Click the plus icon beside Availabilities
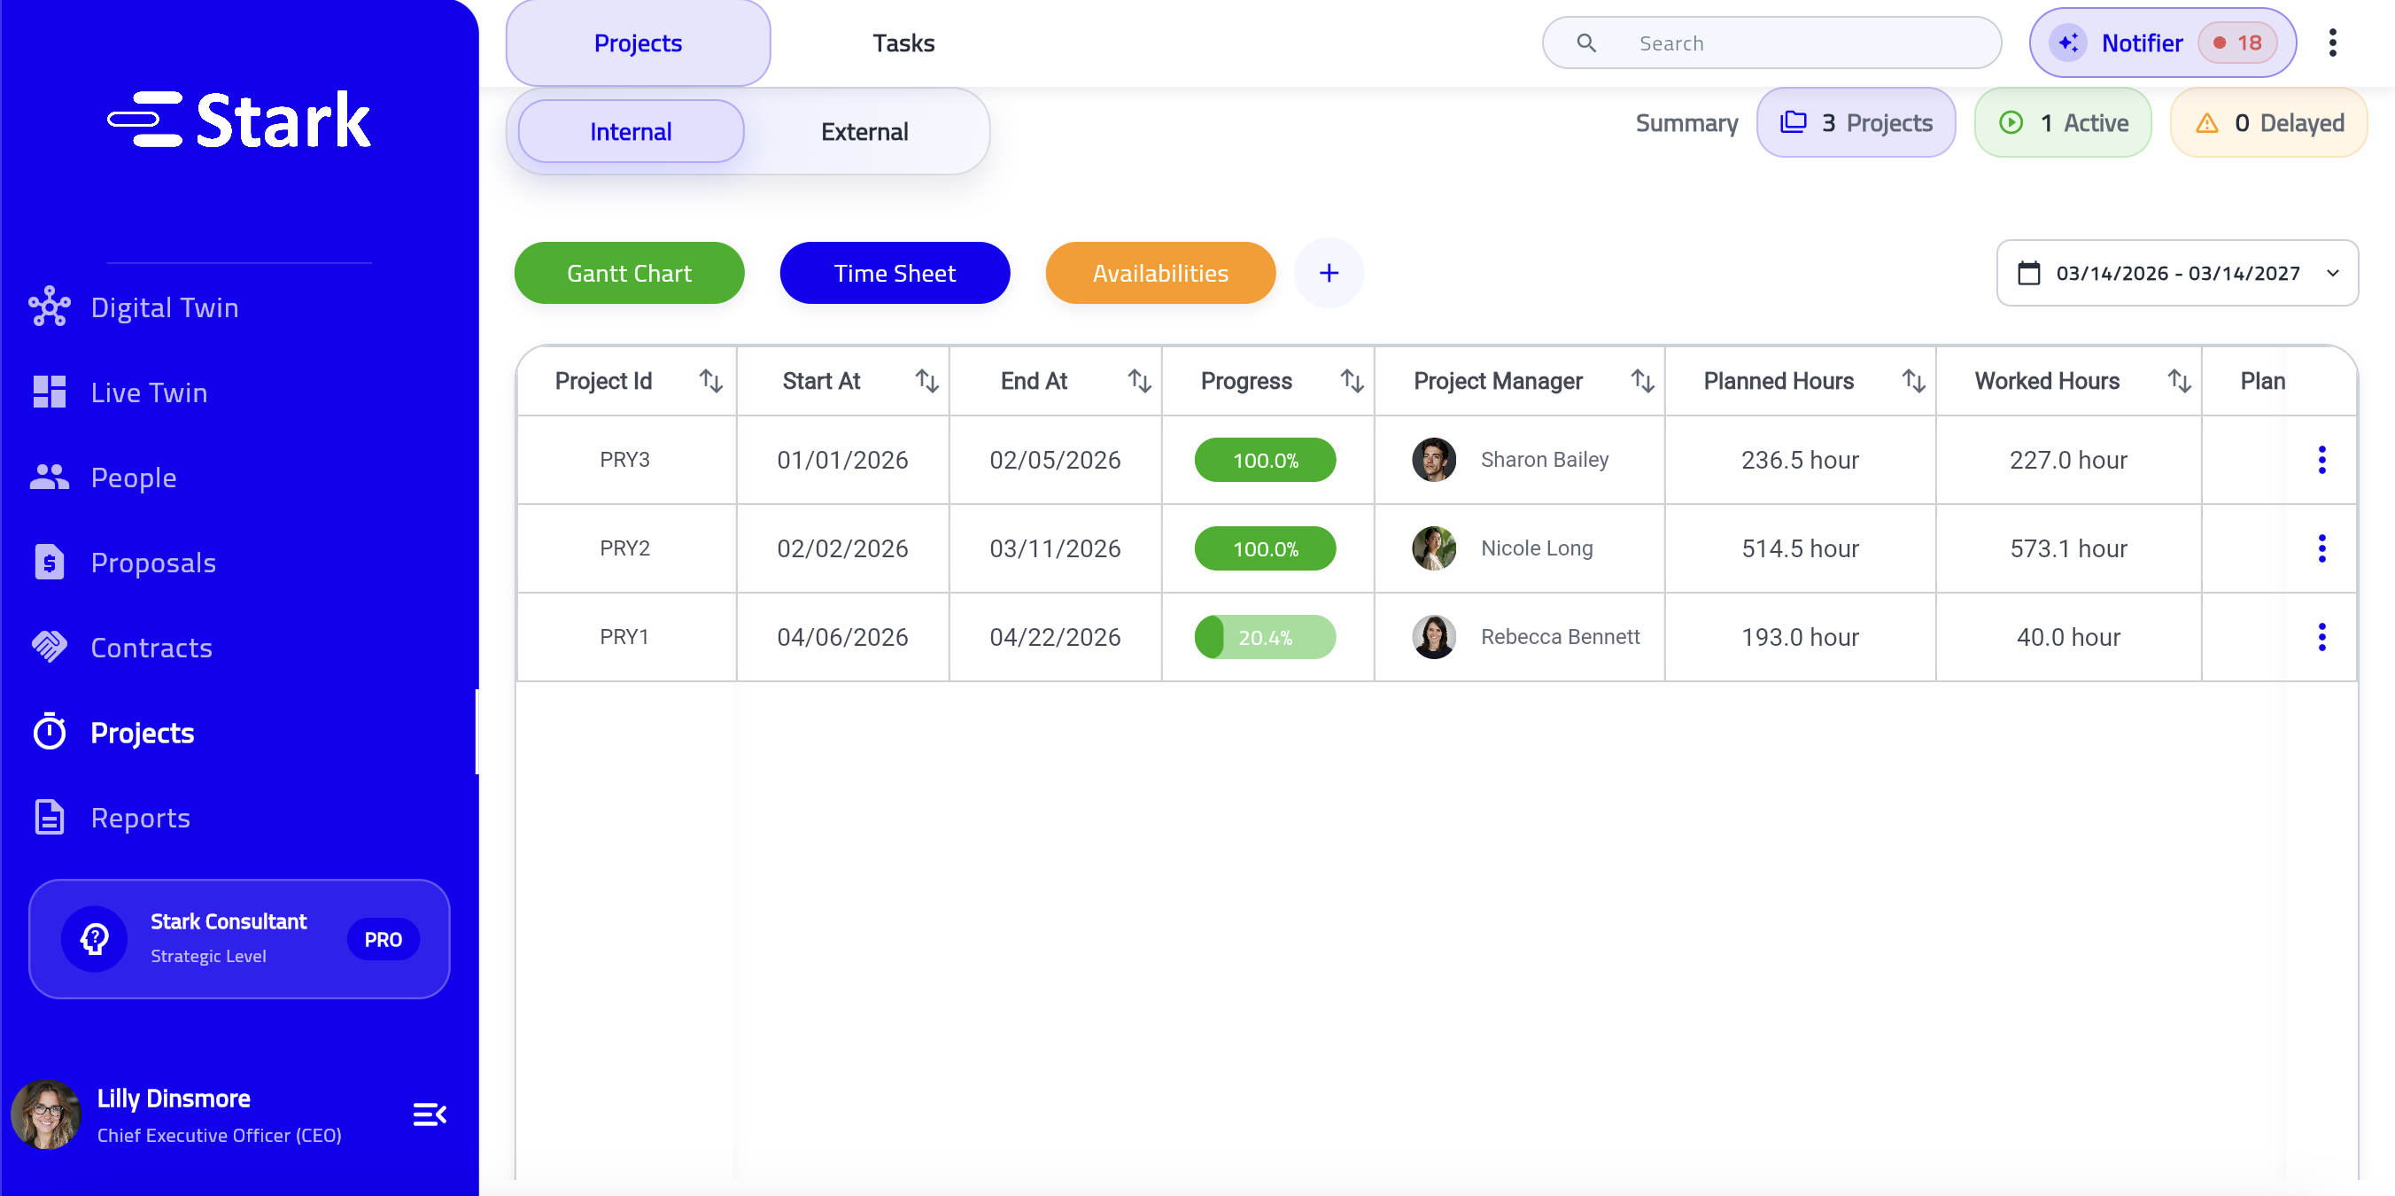This screenshot has width=2395, height=1196. point(1329,274)
